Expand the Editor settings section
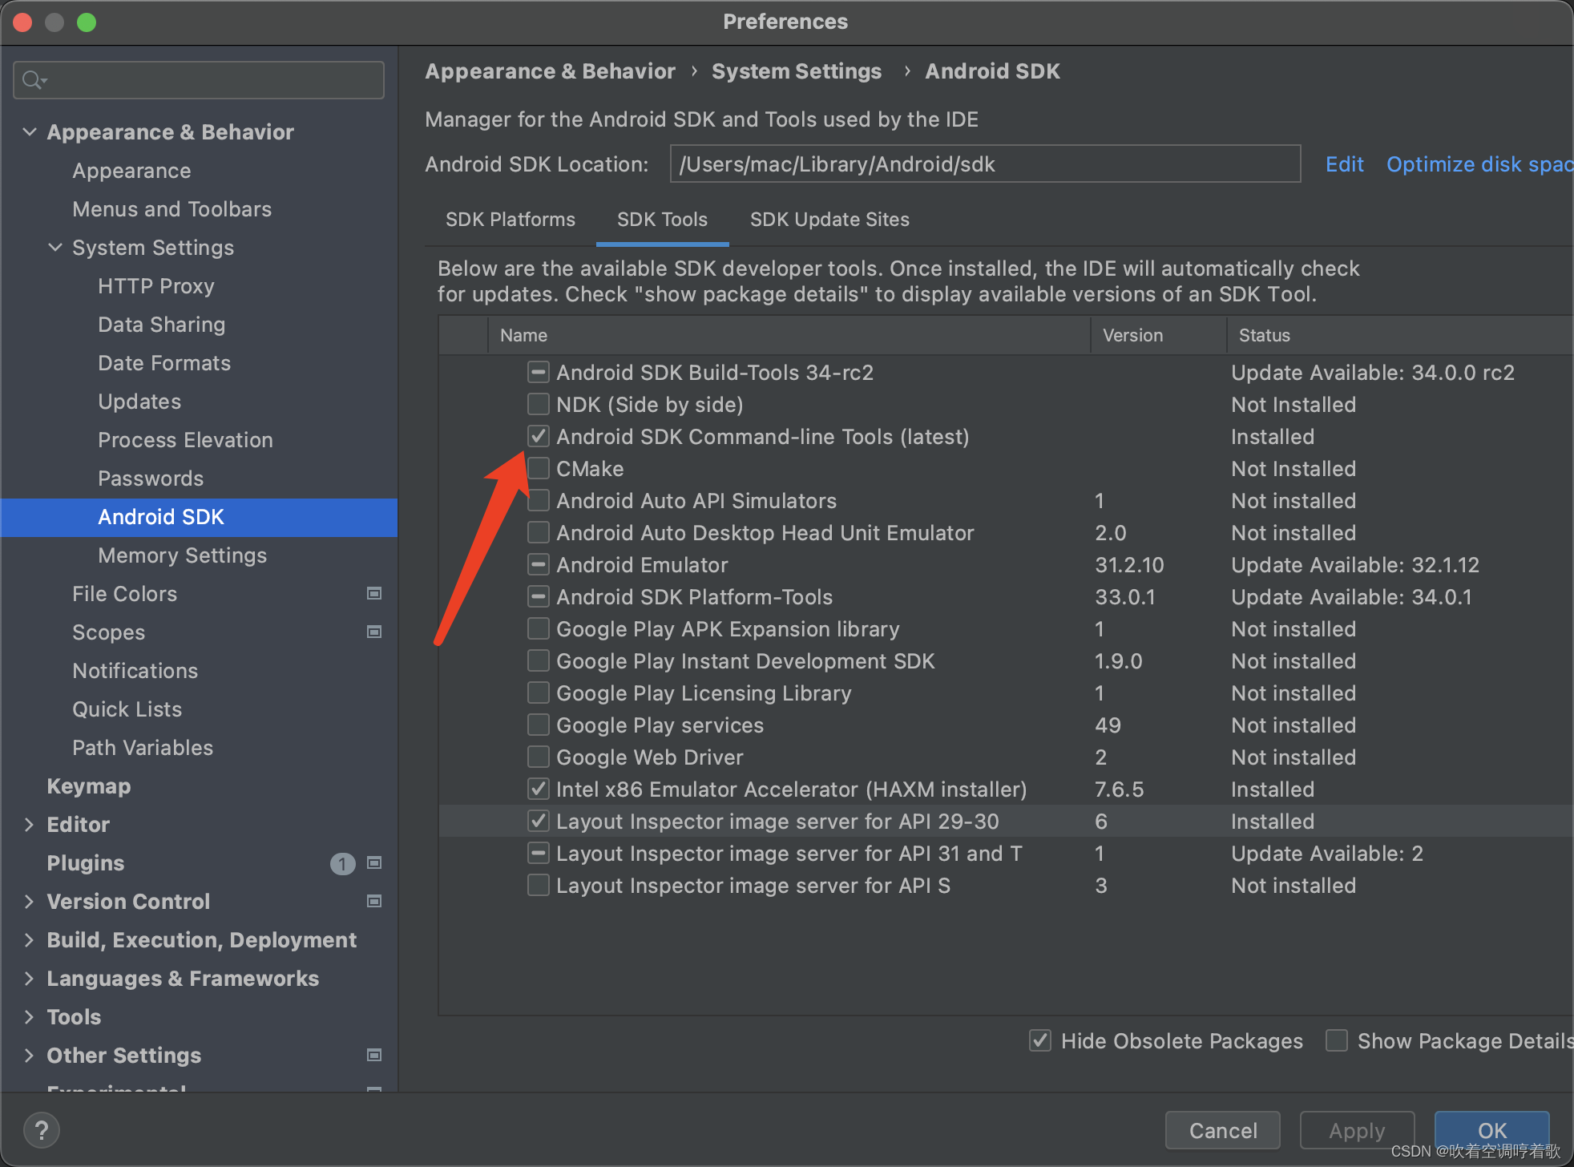 click(x=30, y=825)
